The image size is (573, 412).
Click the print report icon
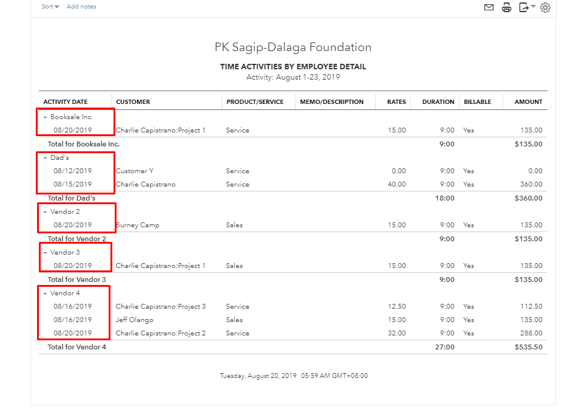(506, 7)
